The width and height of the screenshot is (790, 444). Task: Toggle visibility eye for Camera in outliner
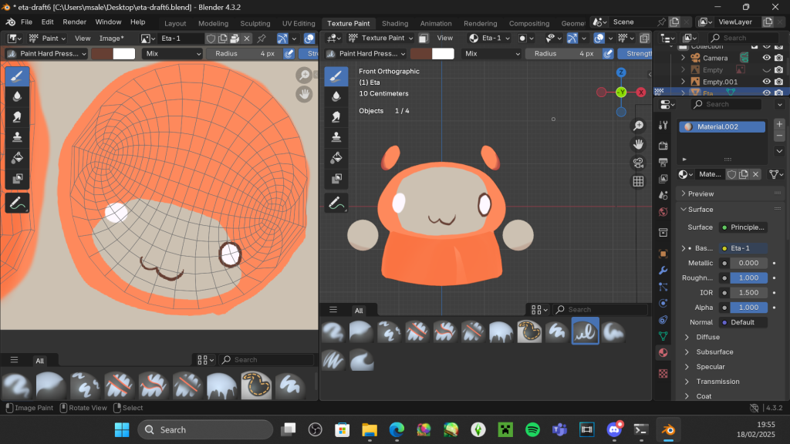766,58
